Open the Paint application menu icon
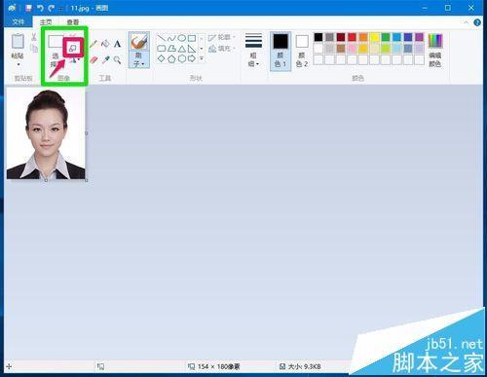487x377 pixels. click(12, 8)
